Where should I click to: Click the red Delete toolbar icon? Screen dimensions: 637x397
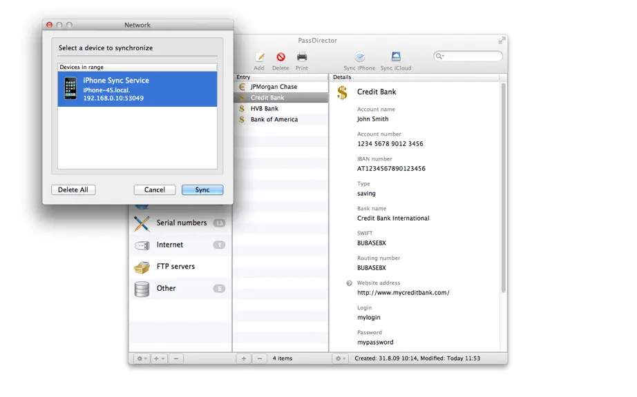281,57
